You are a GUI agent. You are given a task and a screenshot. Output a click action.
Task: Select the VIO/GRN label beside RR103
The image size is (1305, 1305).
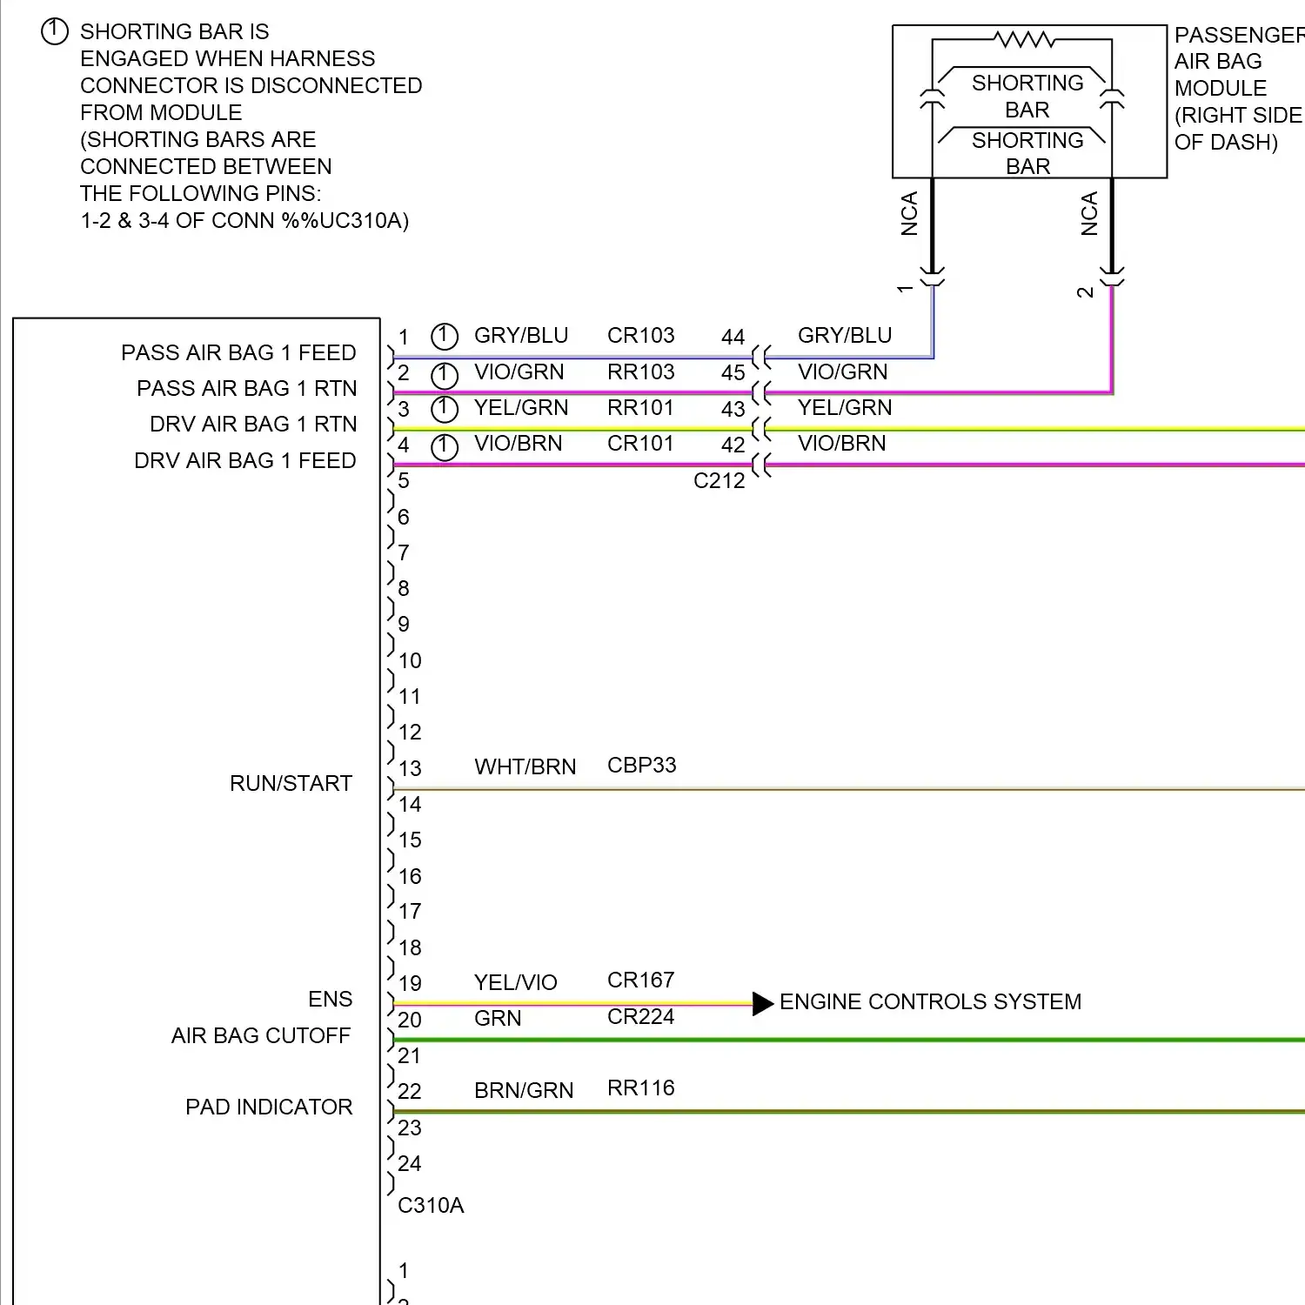(519, 371)
